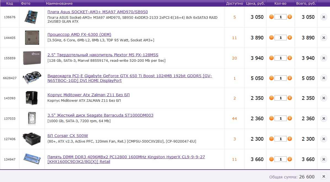Screen dimensions: 330x182
Task: Open link Плата Asus SOCKET-AM3+ M5A97
Action: pos(98,12)
